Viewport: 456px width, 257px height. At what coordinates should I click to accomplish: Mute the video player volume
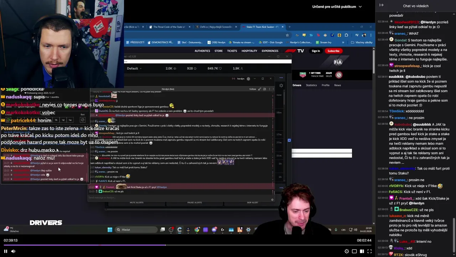[x=13, y=251]
